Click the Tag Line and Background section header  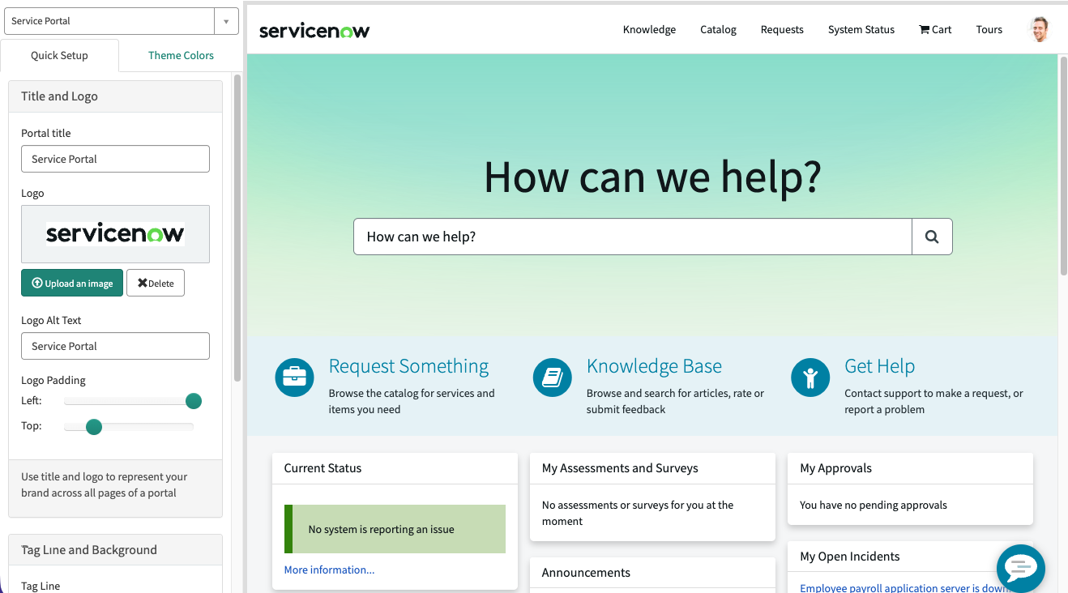click(115, 550)
